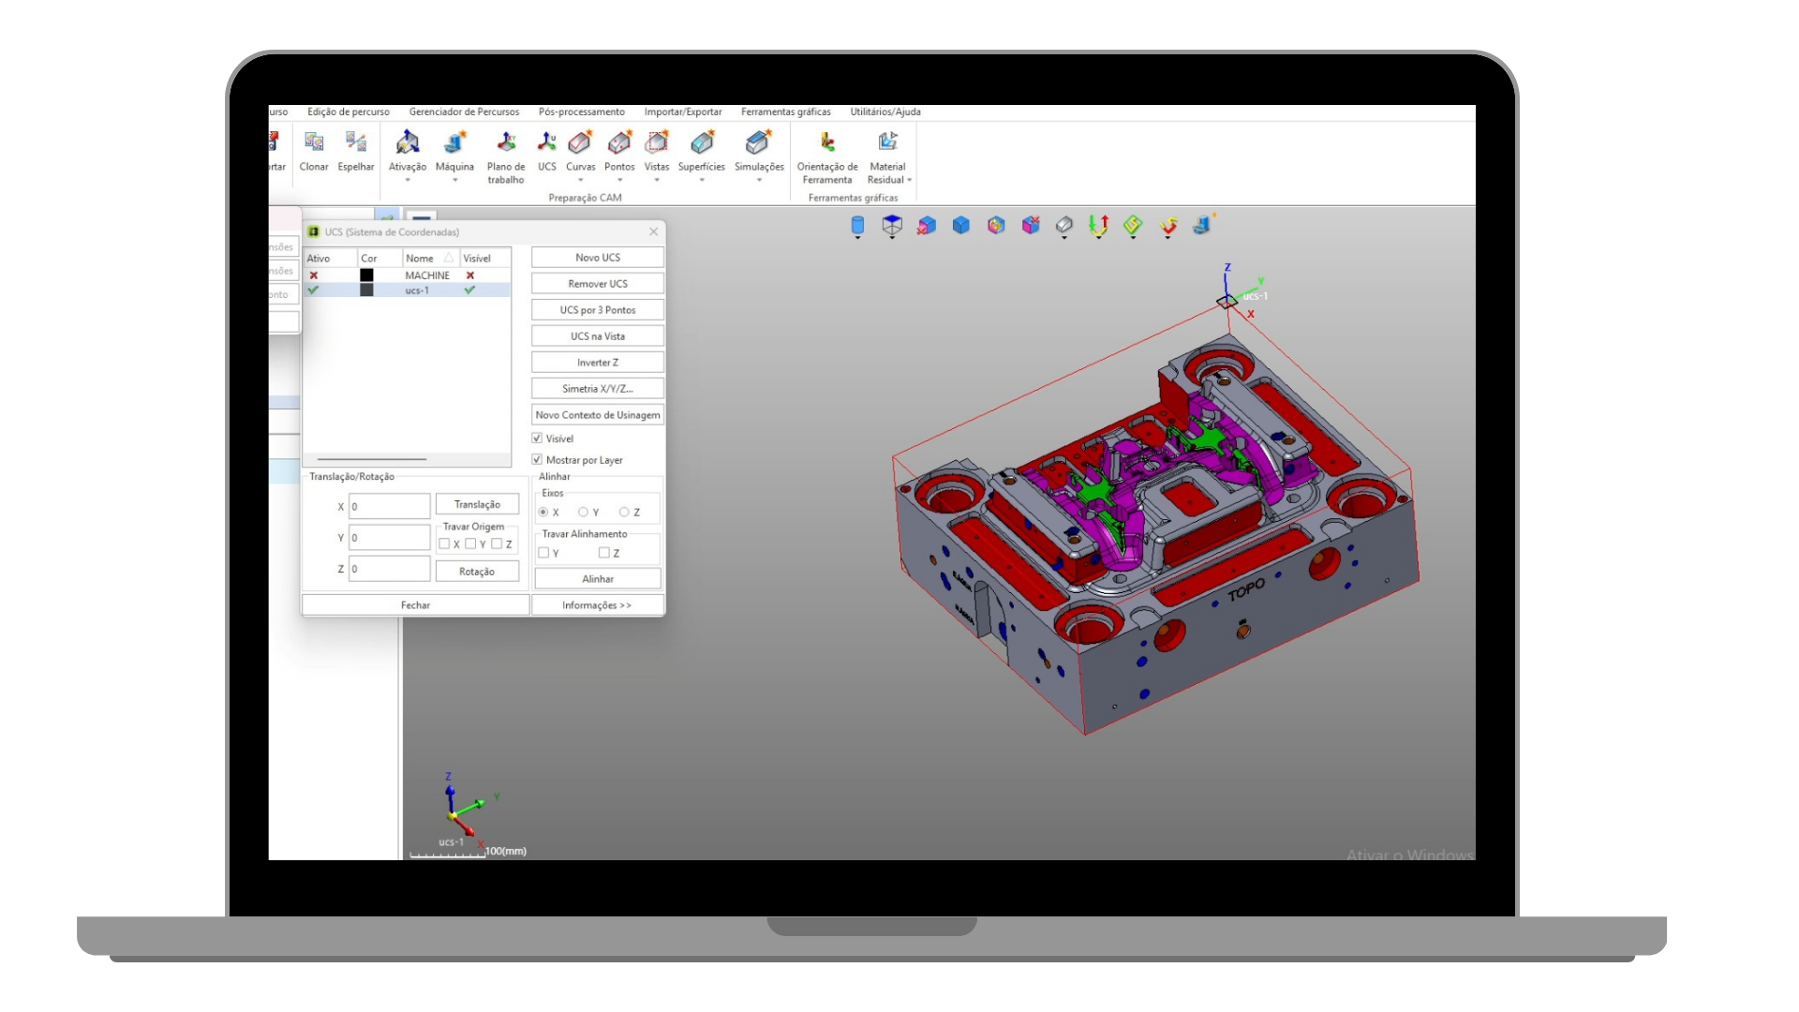Click the solid blue cube view icon
Image resolution: width=1799 pixels, height=1012 pixels.
pos(960,225)
